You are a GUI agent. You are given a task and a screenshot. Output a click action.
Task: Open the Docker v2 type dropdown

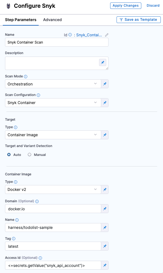[x=53, y=189]
